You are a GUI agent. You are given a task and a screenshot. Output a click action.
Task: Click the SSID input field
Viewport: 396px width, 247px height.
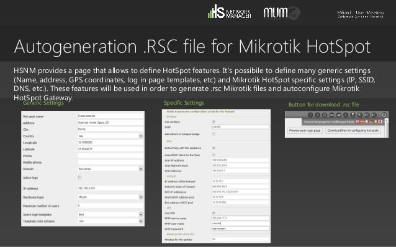click(x=240, y=127)
